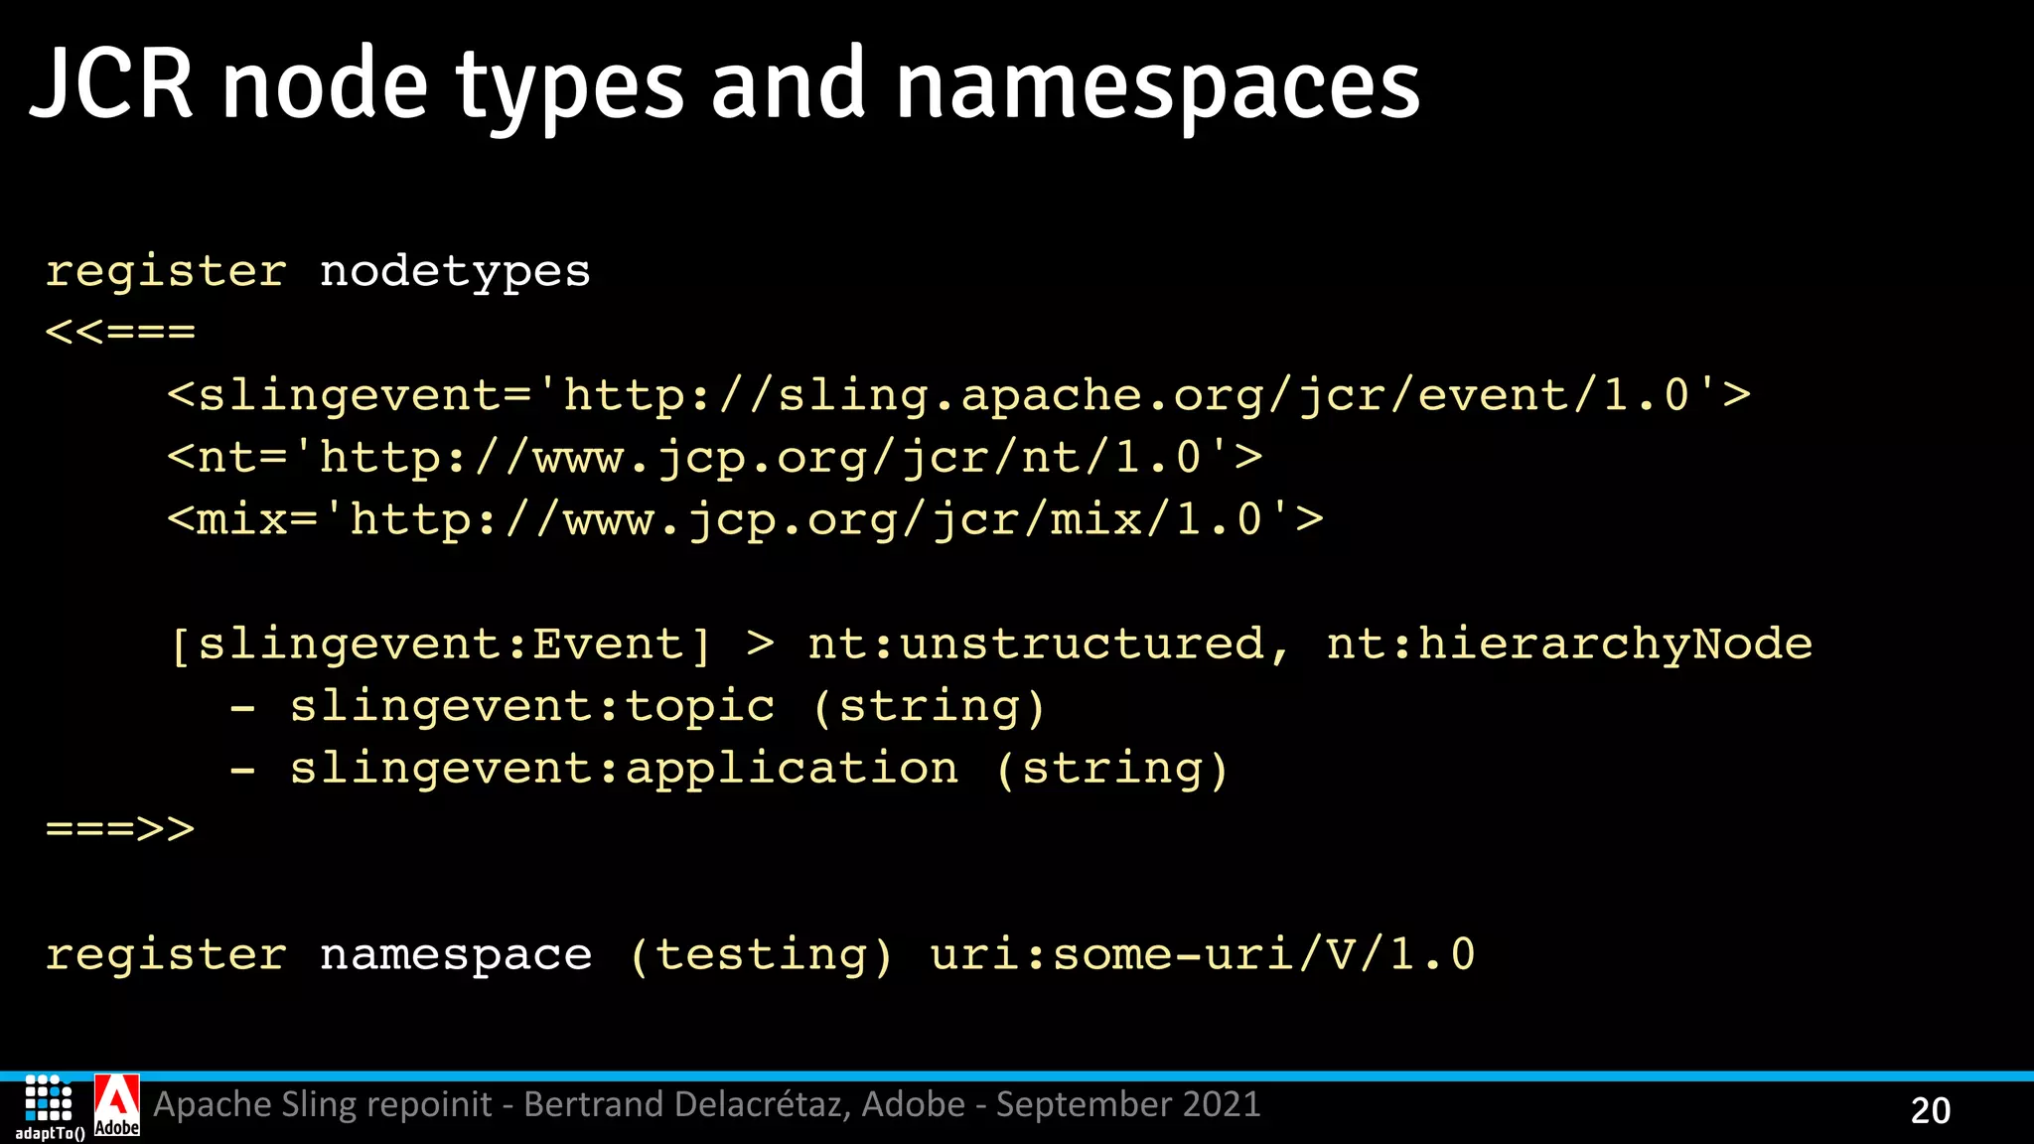This screenshot has width=2034, height=1144.
Task: Click the nt namespace URL line
Action: [714, 458]
